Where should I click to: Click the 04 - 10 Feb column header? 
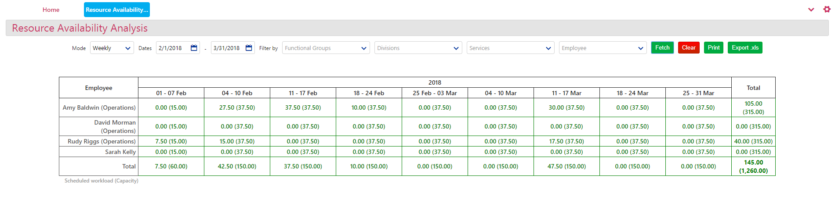[x=237, y=93]
